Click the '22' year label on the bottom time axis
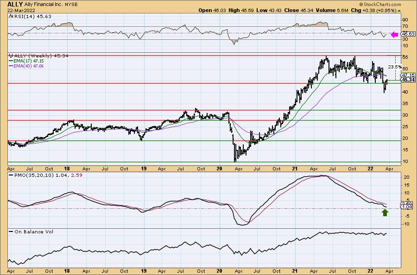The image size is (417, 275). [370, 271]
